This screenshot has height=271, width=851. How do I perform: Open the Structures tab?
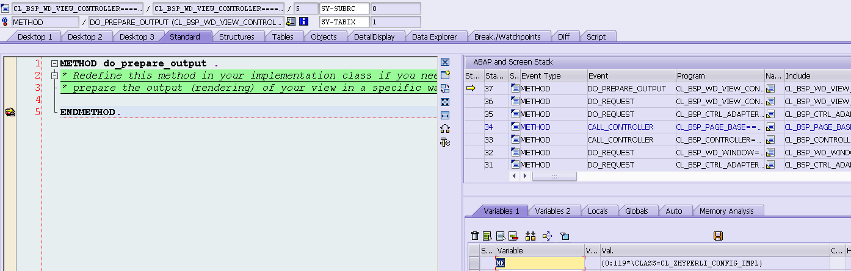237,37
